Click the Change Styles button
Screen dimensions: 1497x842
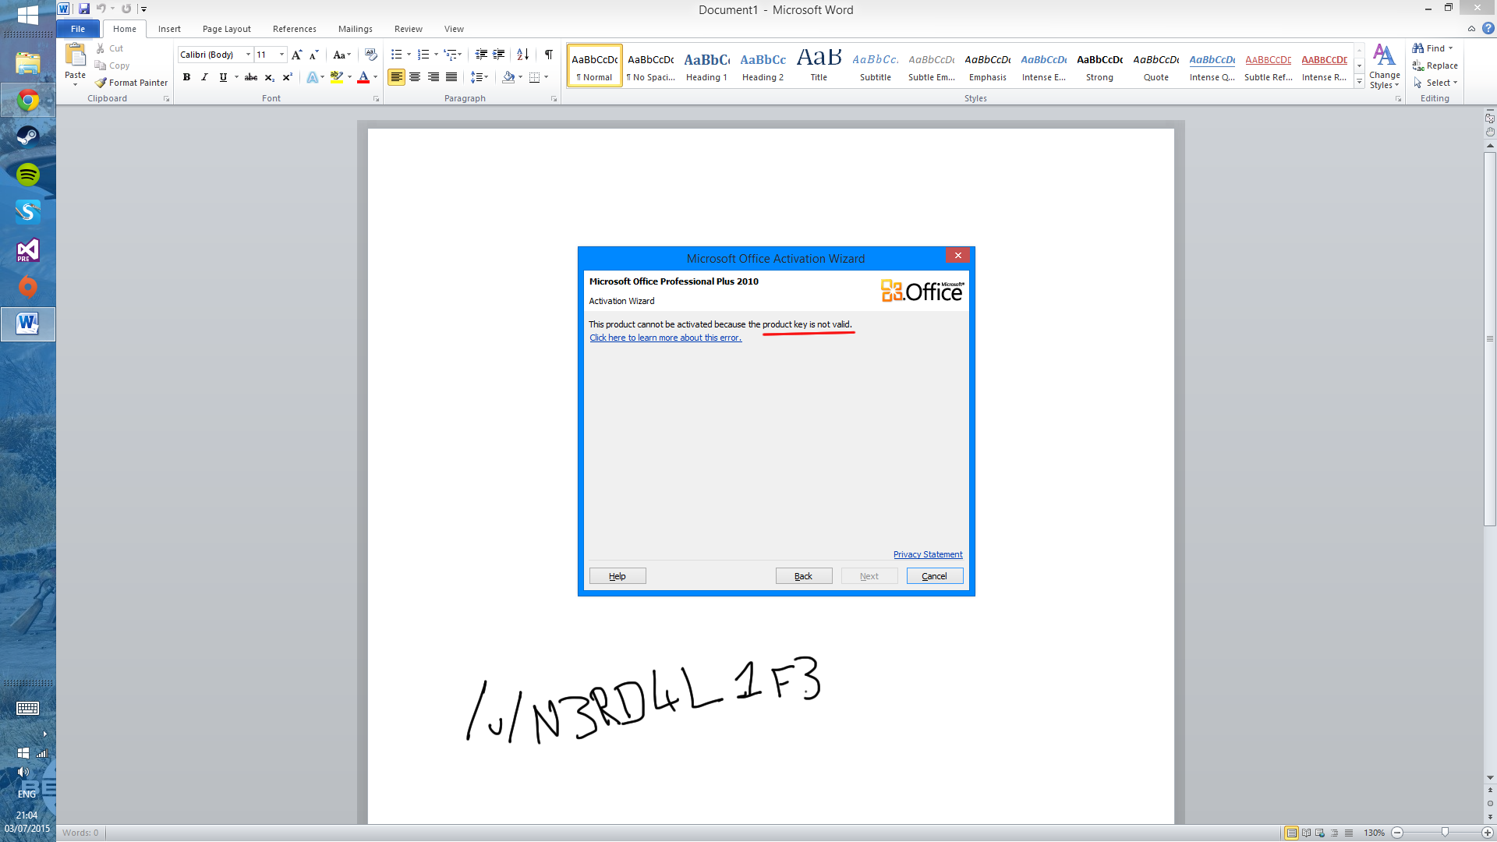coord(1385,66)
